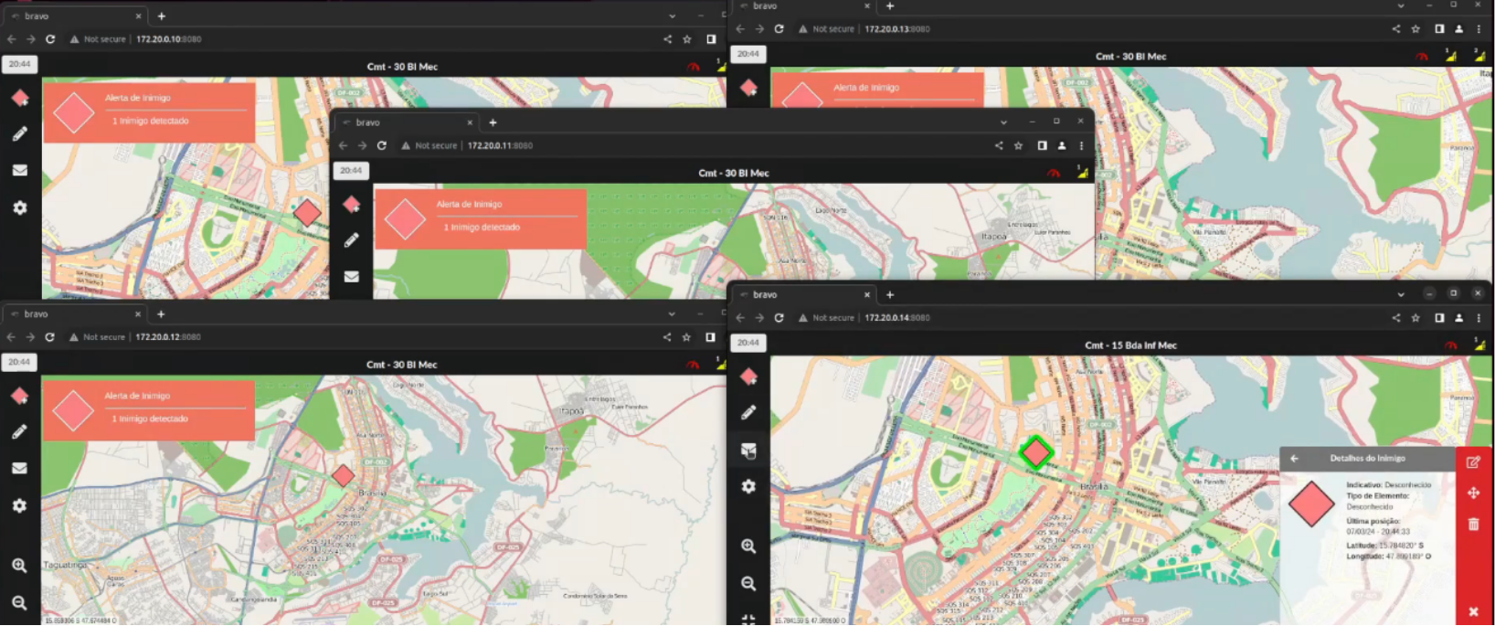This screenshot has height=626, width=1495.
Task: Expand tab search dropdown in 172.20.0.14 browser
Action: coord(1400,294)
